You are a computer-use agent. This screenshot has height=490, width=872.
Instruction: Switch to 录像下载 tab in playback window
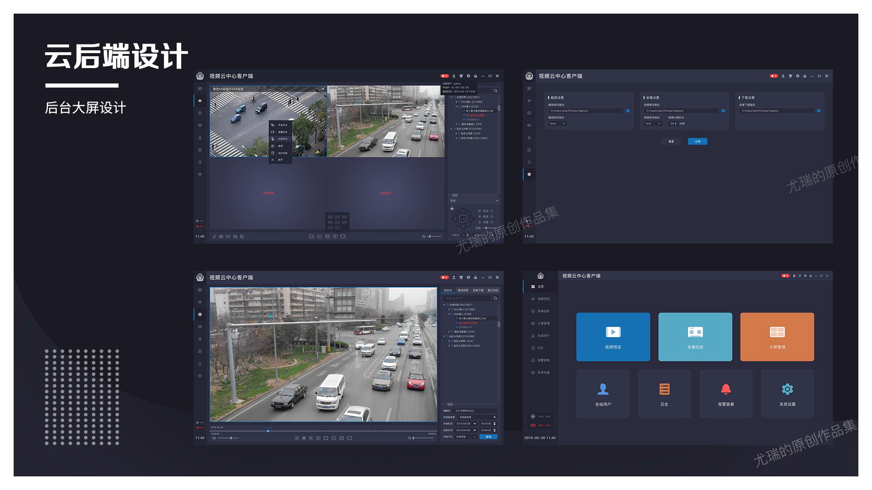pyautogui.click(x=478, y=290)
